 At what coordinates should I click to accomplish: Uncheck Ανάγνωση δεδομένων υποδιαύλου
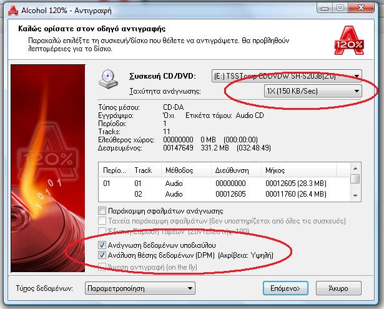(x=102, y=245)
